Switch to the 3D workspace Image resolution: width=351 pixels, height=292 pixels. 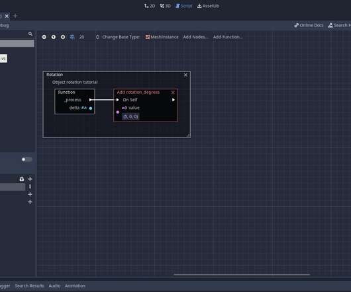pyautogui.click(x=165, y=6)
